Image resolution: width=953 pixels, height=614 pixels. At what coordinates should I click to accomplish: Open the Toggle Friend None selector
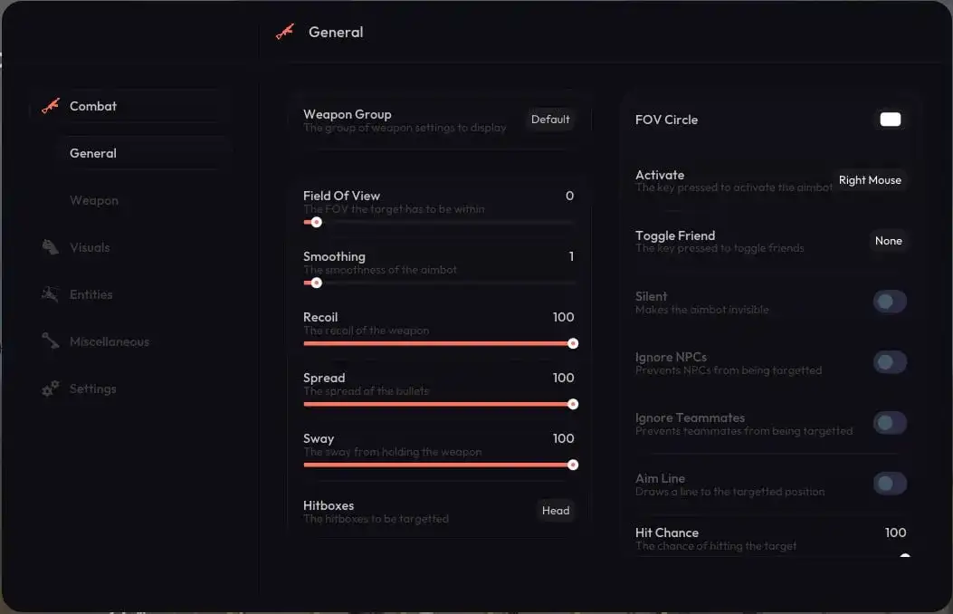pos(888,241)
